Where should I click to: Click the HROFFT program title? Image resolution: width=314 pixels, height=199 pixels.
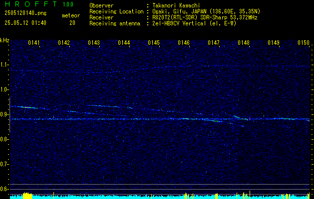pyautogui.click(x=31, y=4)
